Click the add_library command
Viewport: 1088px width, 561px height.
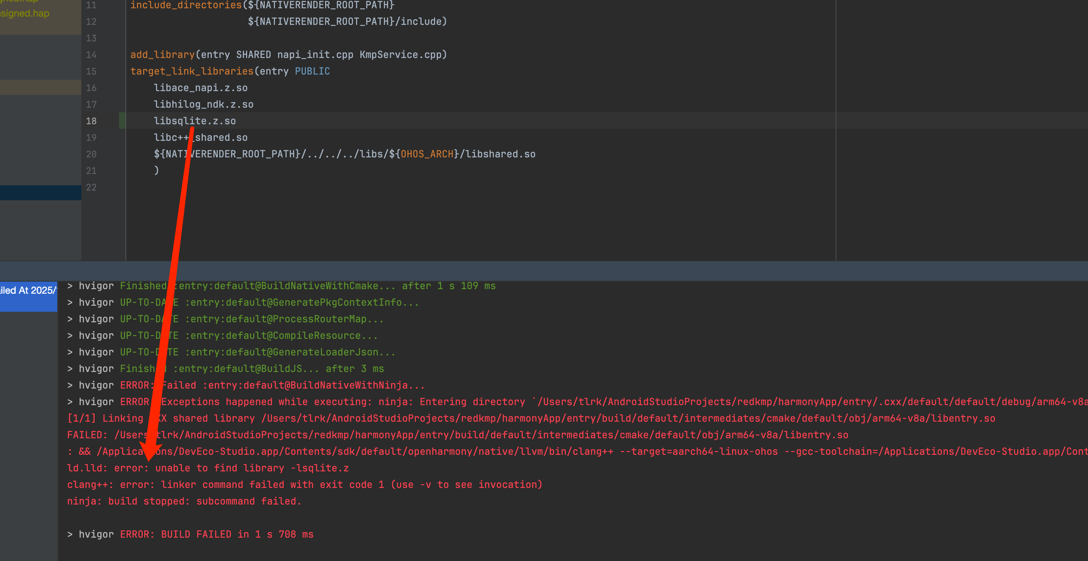(x=162, y=55)
